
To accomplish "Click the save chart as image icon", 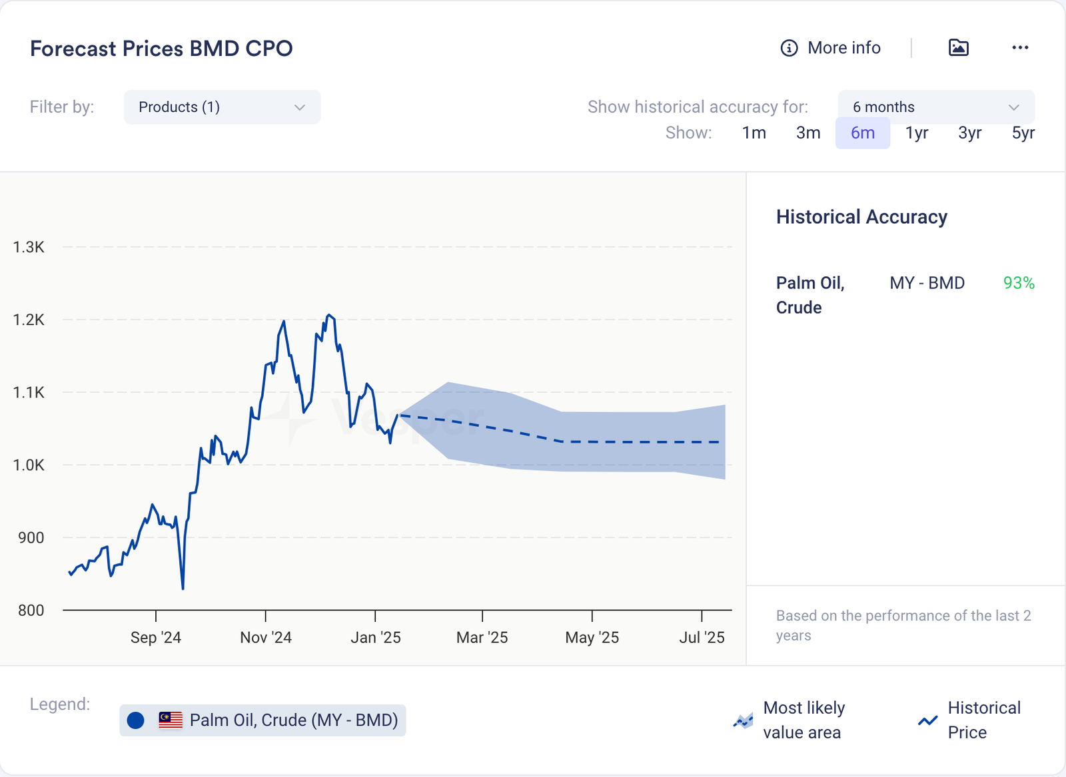I will pos(958,48).
